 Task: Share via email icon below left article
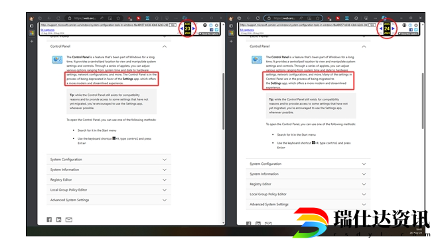click(68, 220)
